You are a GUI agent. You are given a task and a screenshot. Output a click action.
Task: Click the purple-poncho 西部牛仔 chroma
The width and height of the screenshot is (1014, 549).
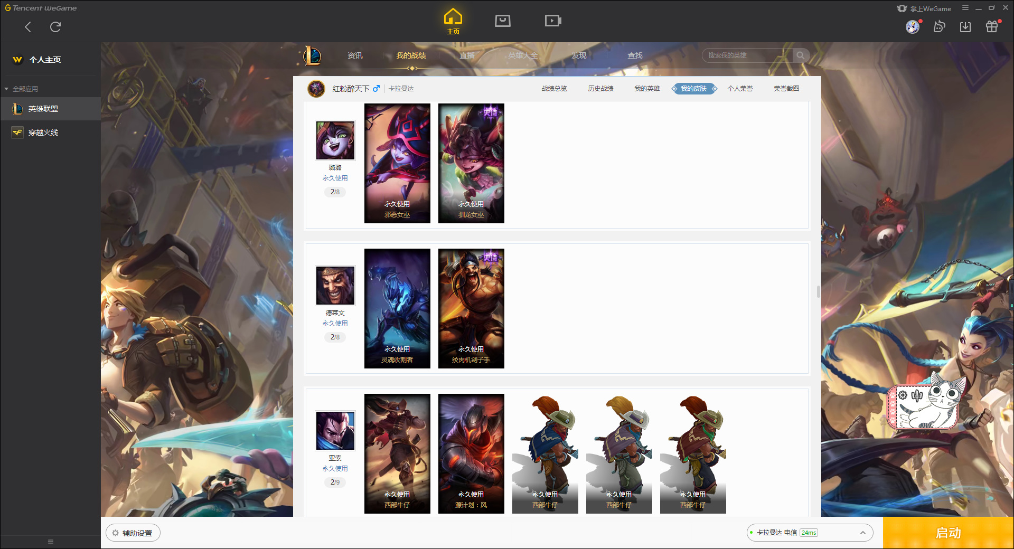619,453
